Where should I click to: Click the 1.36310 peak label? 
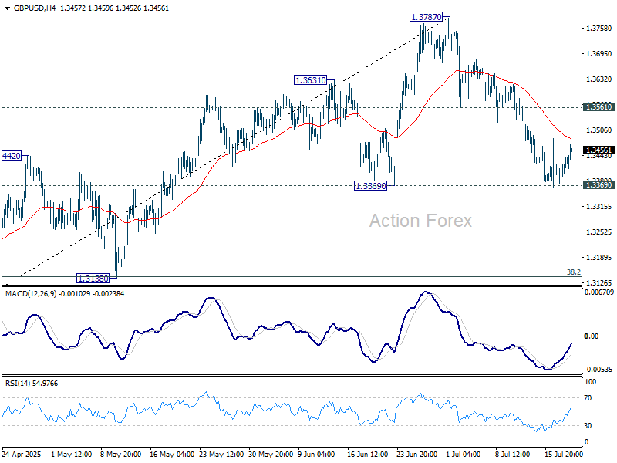[312, 80]
